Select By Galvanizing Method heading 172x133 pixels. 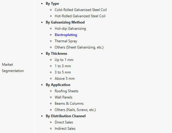pyautogui.click(x=65, y=22)
